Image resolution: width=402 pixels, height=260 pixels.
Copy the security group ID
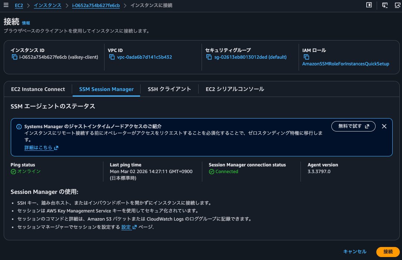209,57
